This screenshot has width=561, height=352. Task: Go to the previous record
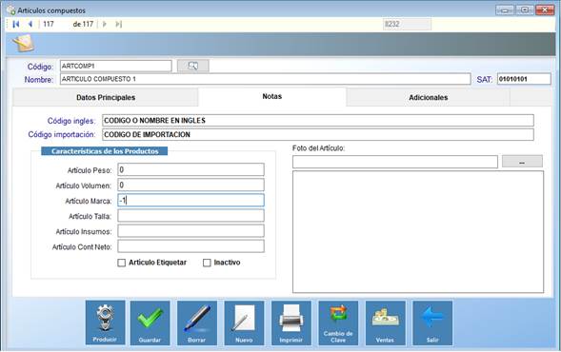point(30,24)
